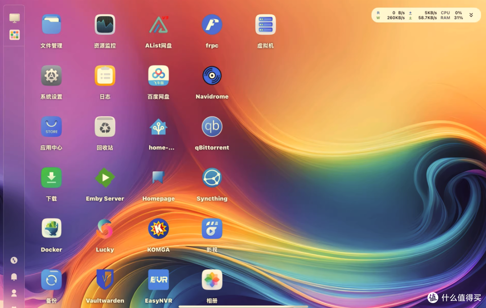
Task: Launch the Syncthing app
Action: (212, 178)
